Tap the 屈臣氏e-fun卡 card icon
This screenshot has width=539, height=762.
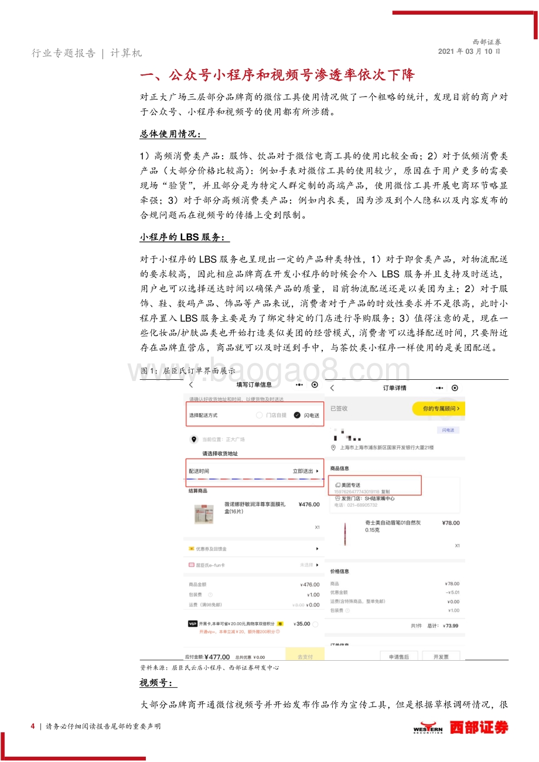(x=191, y=565)
